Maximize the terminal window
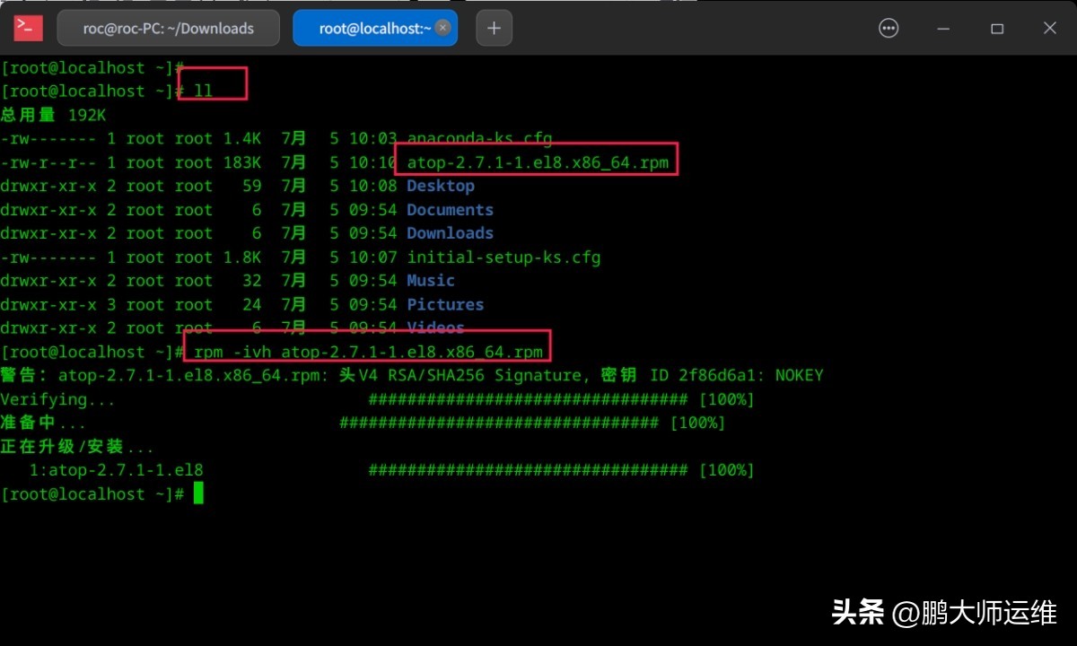 [996, 28]
